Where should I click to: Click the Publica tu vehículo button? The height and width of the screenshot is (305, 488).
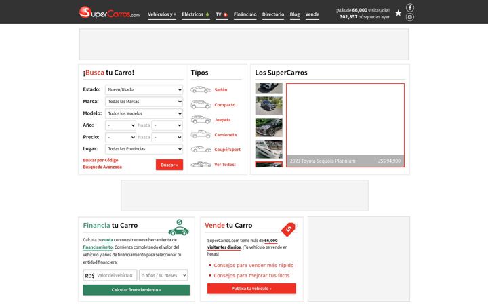tap(251, 289)
